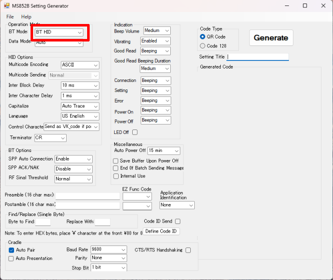Enable CTS/RTS Handshaking checkbox
The image size is (333, 280).
pos(188,250)
